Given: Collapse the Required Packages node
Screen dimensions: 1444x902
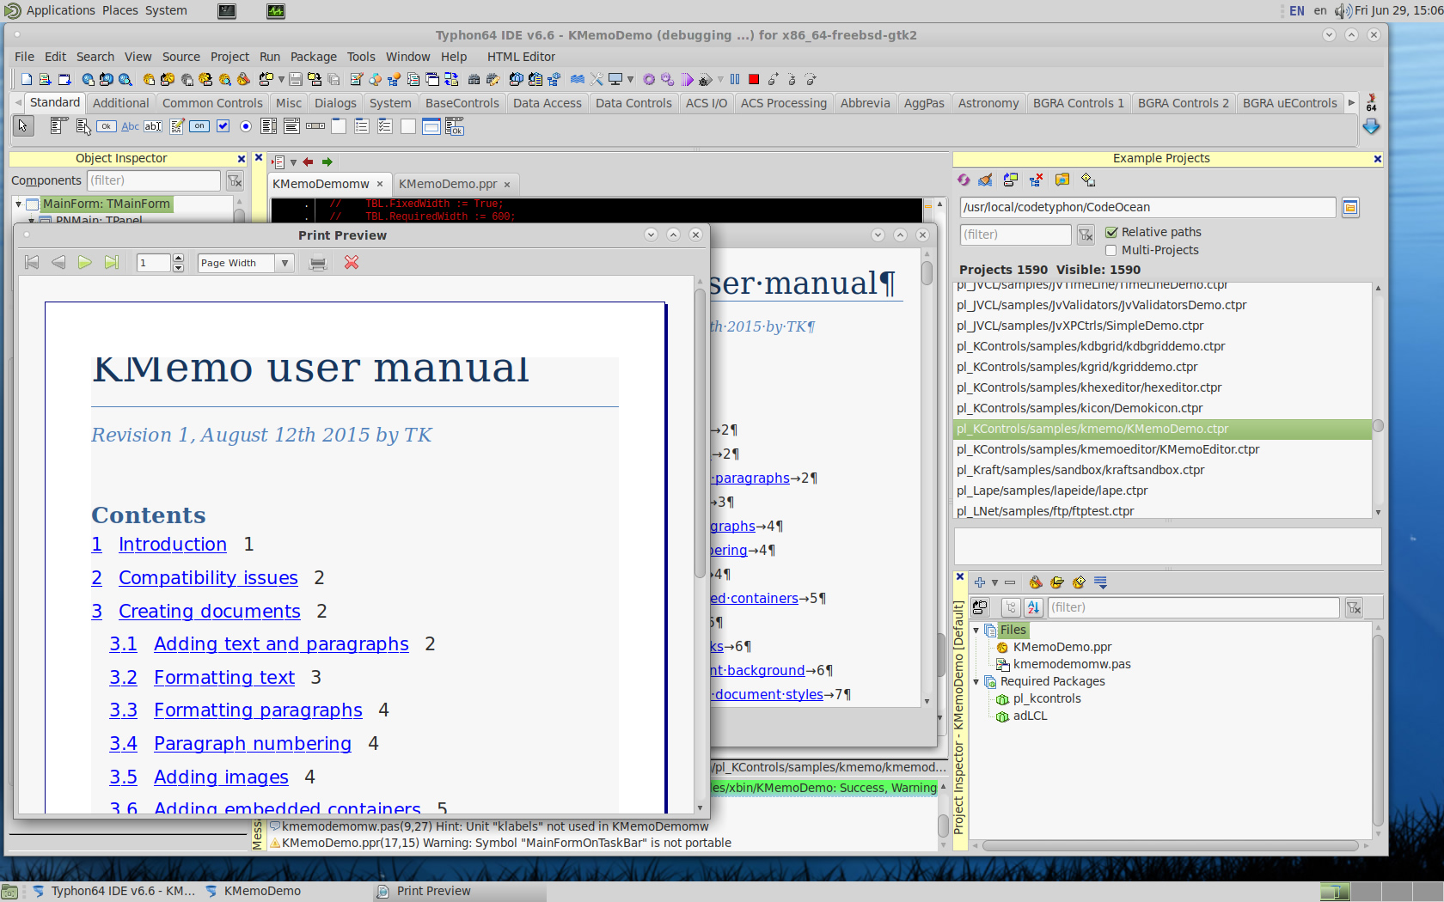Looking at the screenshot, I should [976, 681].
